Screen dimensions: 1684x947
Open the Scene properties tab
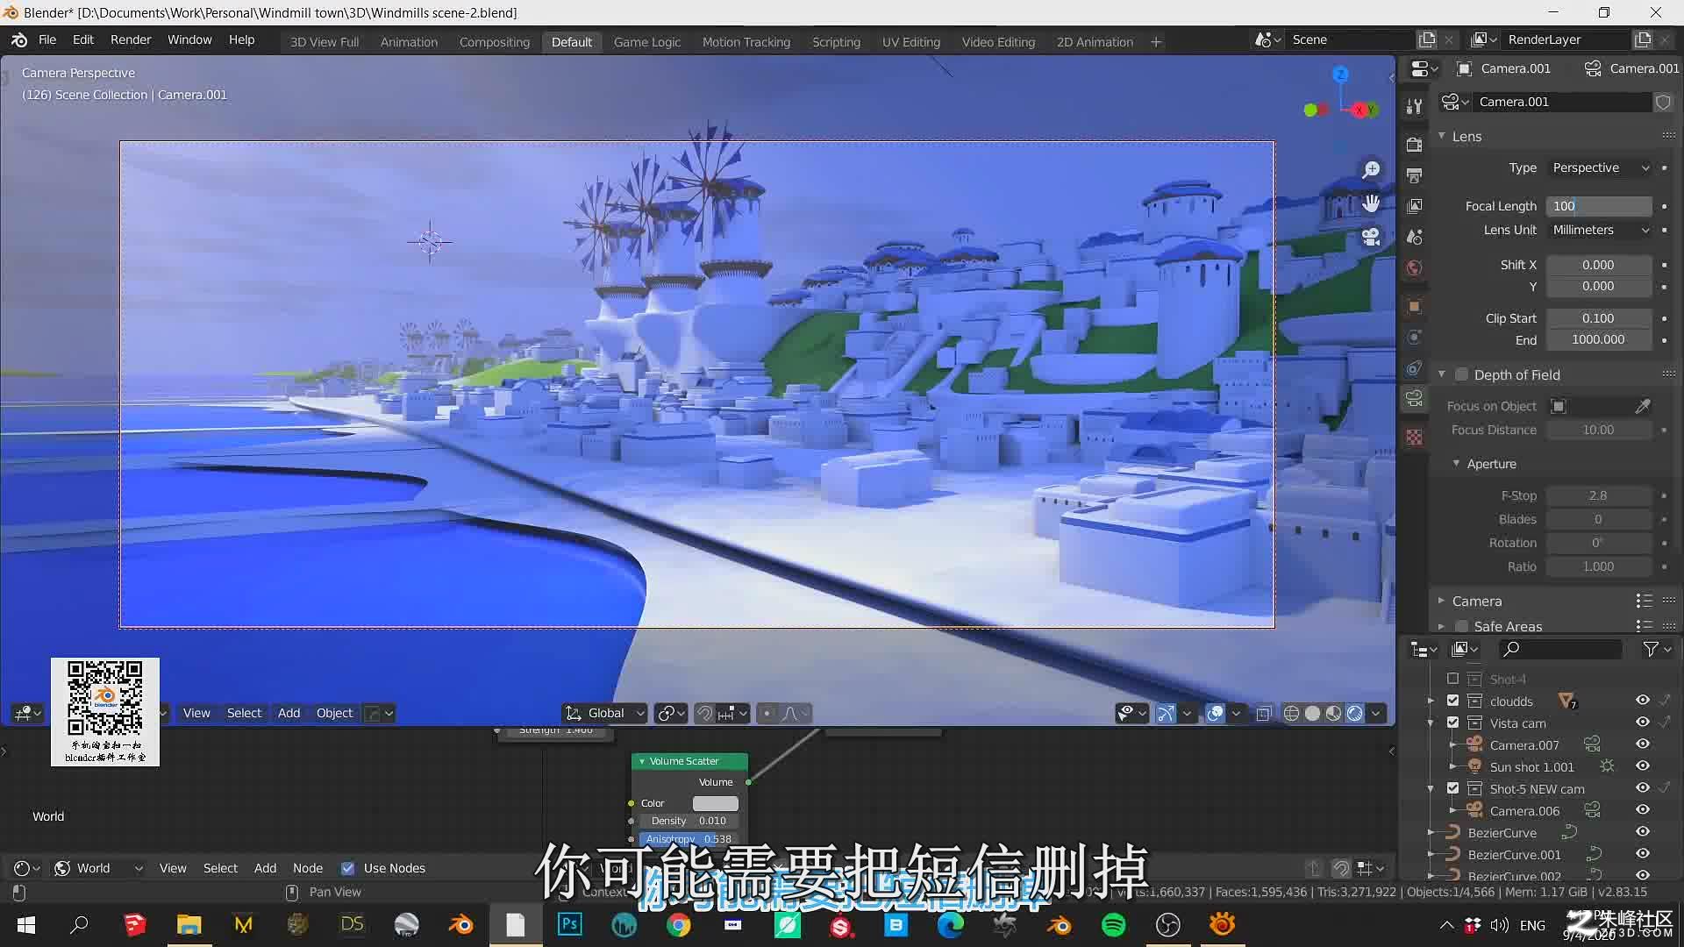pyautogui.click(x=1414, y=237)
